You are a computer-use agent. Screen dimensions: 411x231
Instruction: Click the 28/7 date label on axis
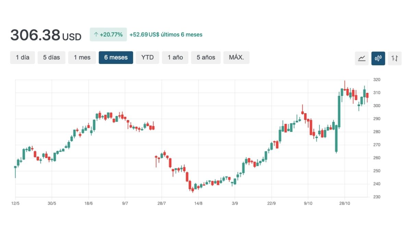(x=162, y=203)
